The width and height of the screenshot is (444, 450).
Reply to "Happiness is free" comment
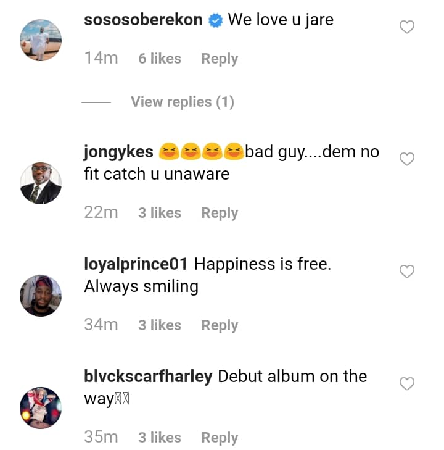pyautogui.click(x=220, y=325)
